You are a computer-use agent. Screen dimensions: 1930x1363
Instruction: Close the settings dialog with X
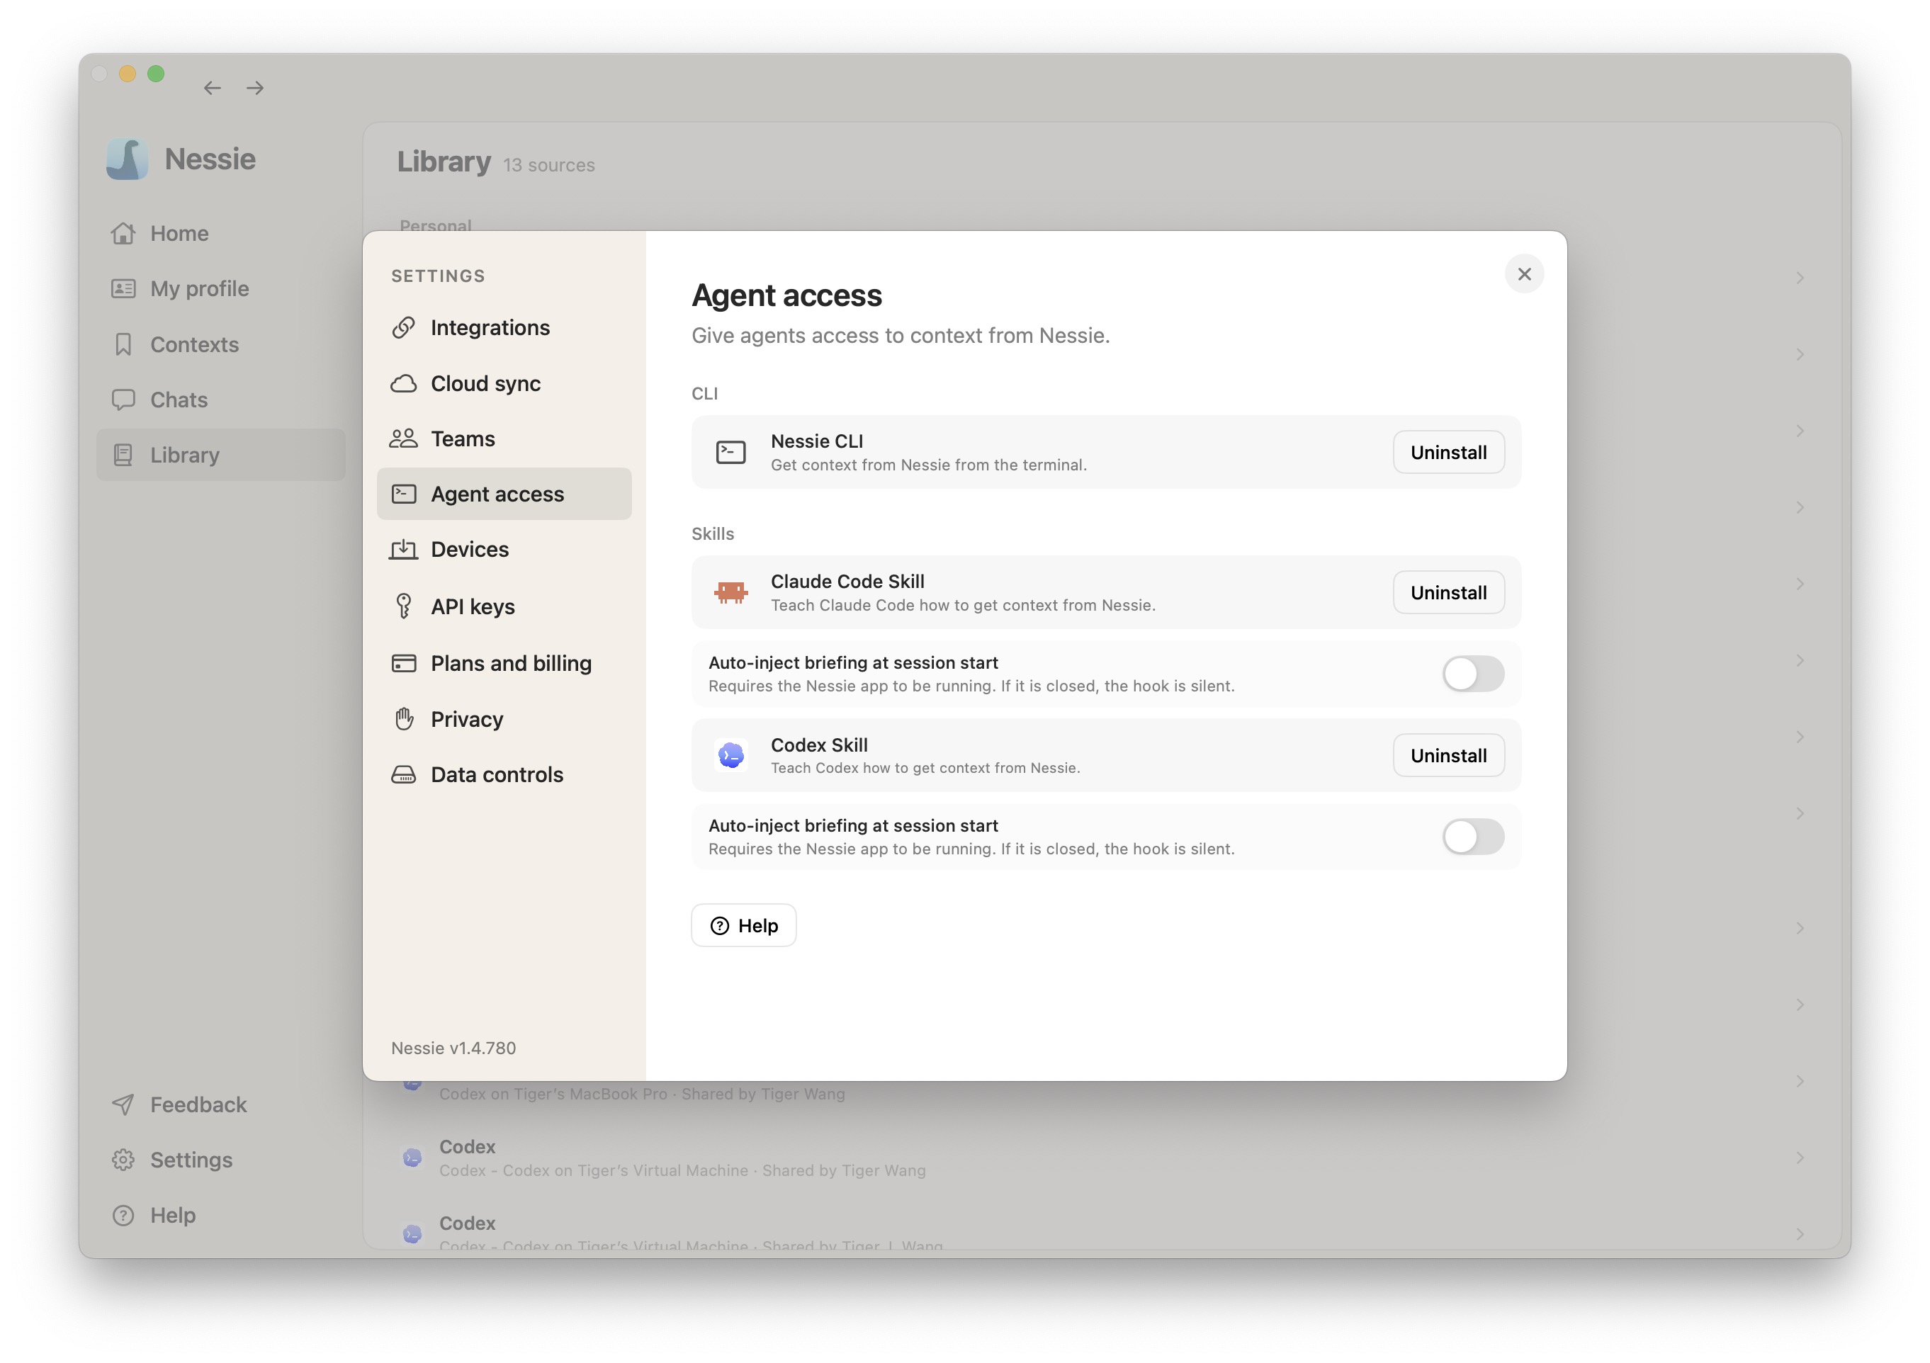click(1524, 274)
